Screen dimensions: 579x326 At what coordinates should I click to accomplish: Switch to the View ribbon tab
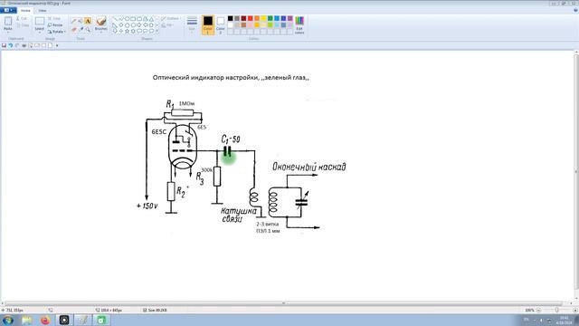click(43, 10)
